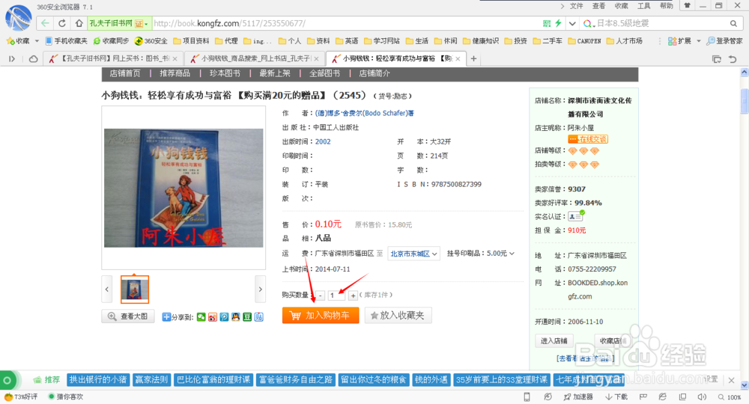Show previous thumbnail with left arrow
The width and height of the screenshot is (749, 404).
coord(107,289)
